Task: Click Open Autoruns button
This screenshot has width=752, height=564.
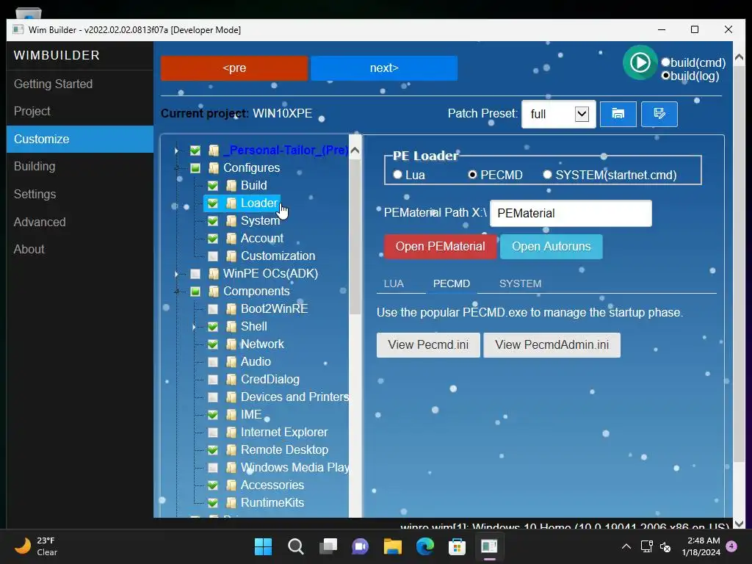Action: tap(551, 247)
